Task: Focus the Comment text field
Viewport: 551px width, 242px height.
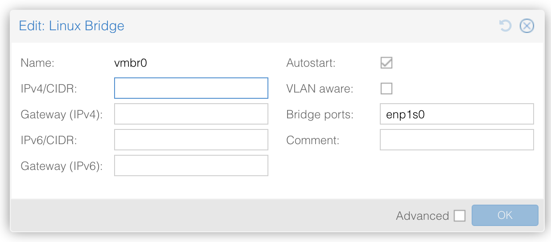Action: [x=457, y=140]
